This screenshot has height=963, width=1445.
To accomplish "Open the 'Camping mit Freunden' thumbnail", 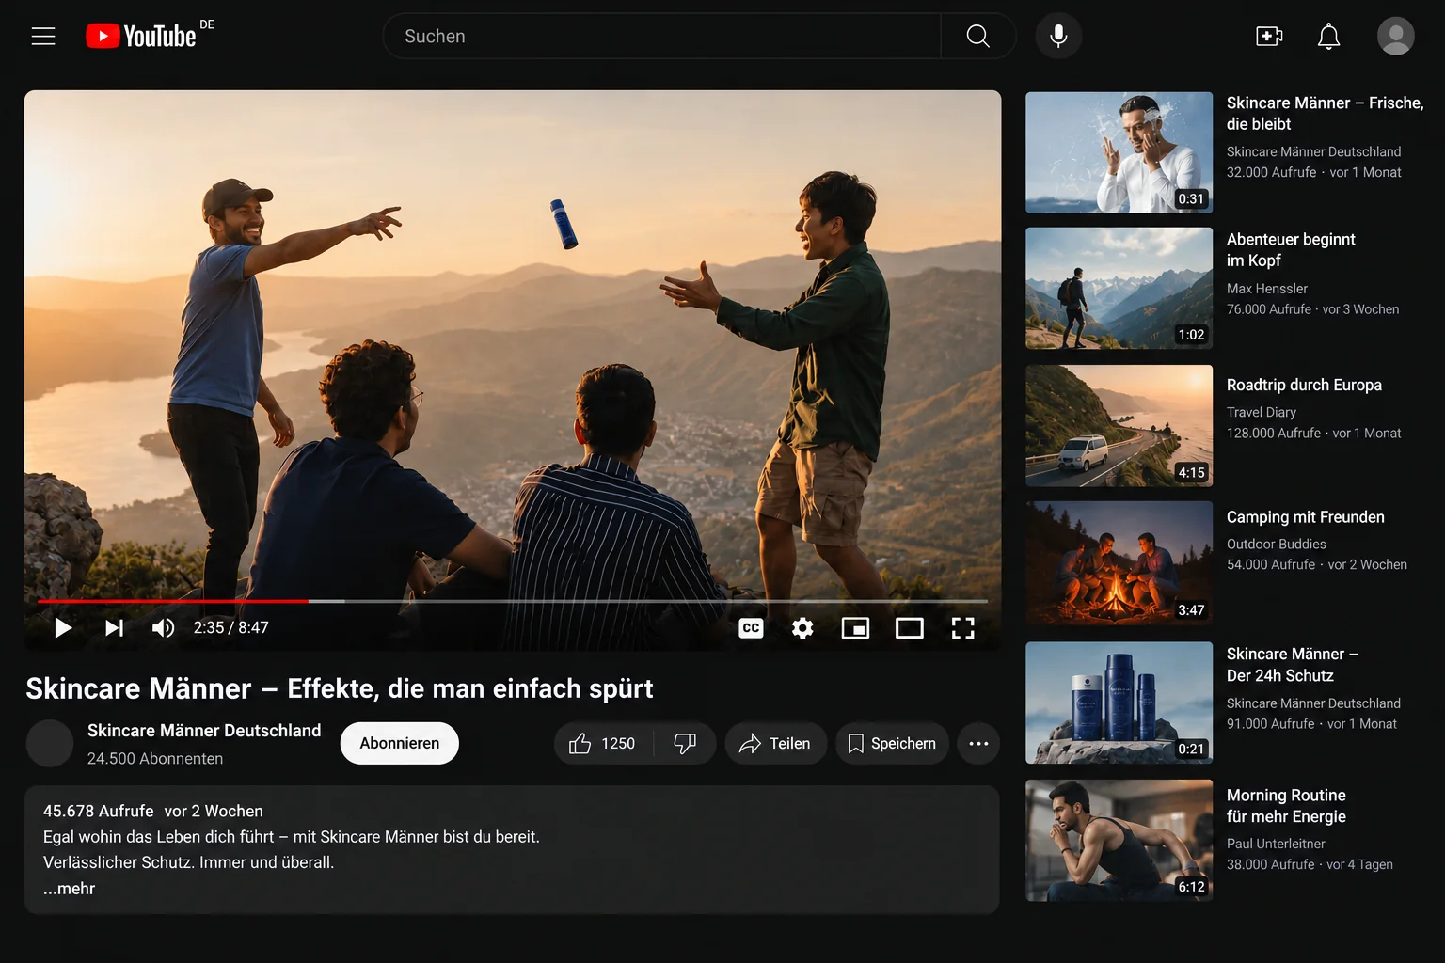I will 1119,562.
